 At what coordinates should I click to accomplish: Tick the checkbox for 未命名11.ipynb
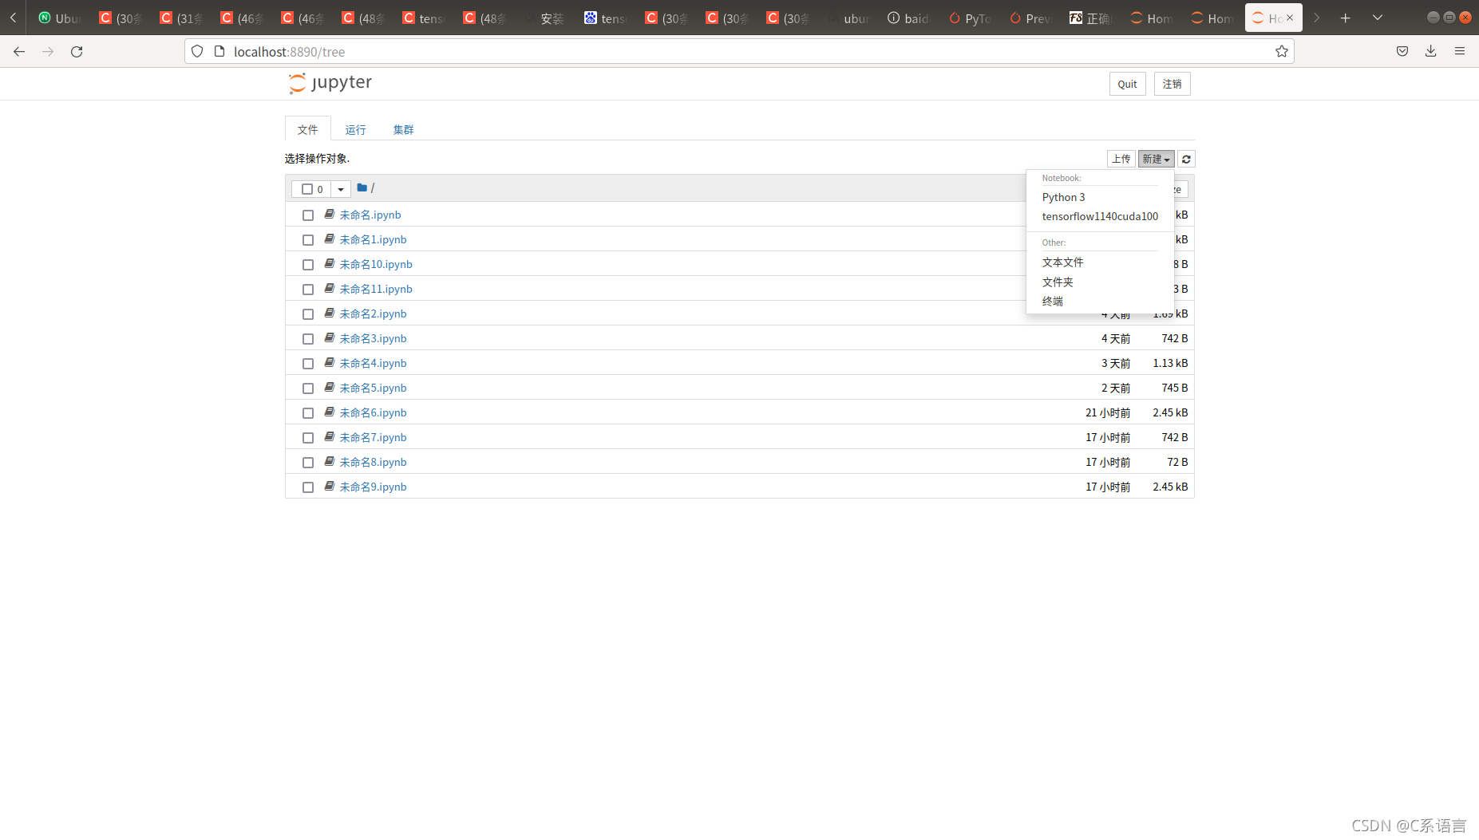point(308,290)
